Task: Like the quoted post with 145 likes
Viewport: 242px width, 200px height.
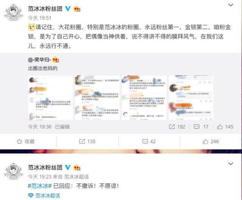Action: click(x=220, y=127)
